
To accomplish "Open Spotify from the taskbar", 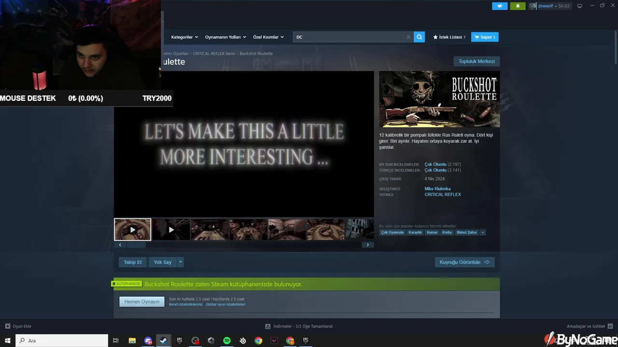I will [227, 341].
